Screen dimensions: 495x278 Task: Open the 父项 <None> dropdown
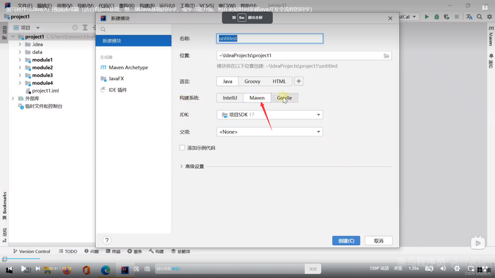pyautogui.click(x=270, y=132)
